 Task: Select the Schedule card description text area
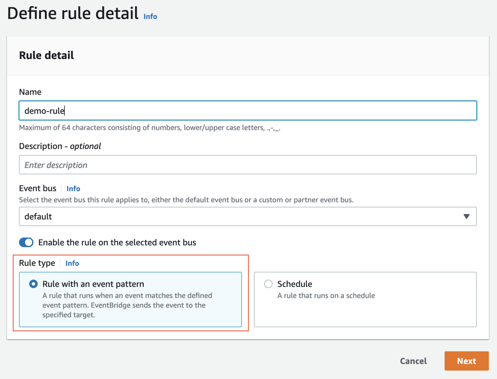click(x=326, y=295)
